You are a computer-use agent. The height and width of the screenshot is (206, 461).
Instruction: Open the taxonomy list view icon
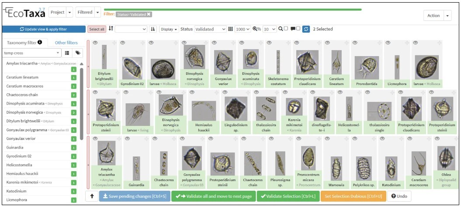click(67, 53)
